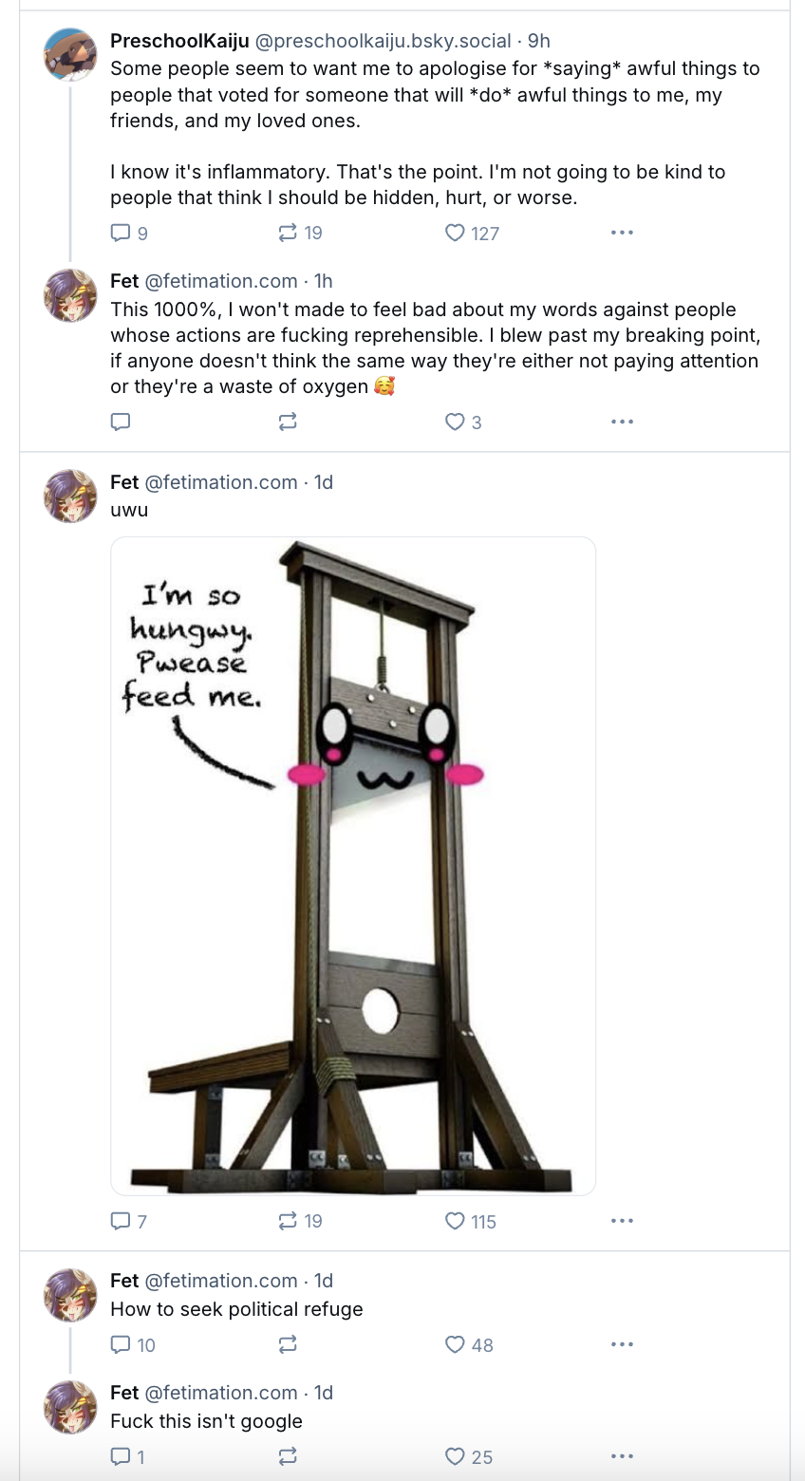Open more options on PreschoolKaiju's post
Screen dimensions: 805x1481
622,233
